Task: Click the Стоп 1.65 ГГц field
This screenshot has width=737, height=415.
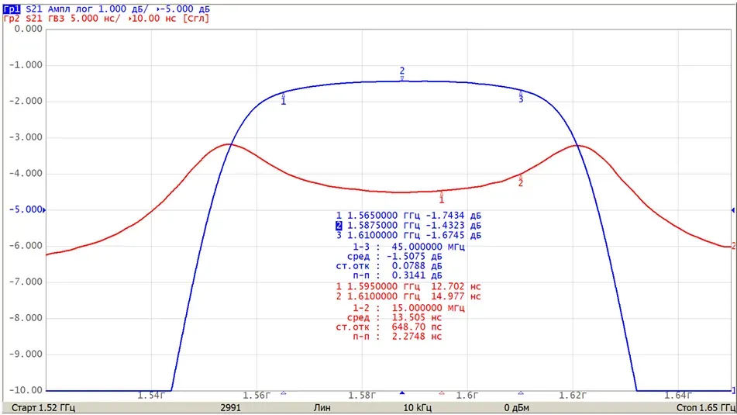Action: coord(705,407)
